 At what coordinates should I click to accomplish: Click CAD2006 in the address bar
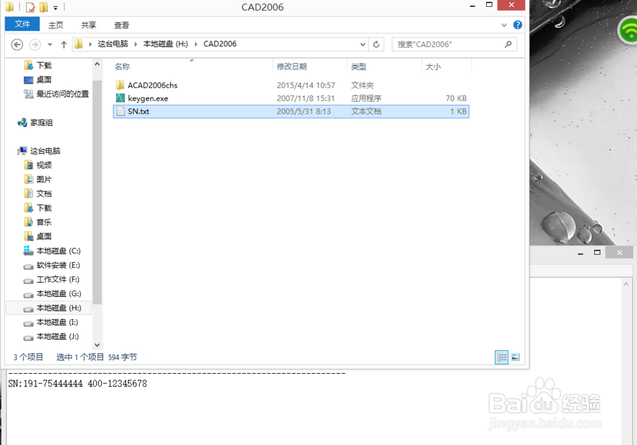tap(220, 44)
